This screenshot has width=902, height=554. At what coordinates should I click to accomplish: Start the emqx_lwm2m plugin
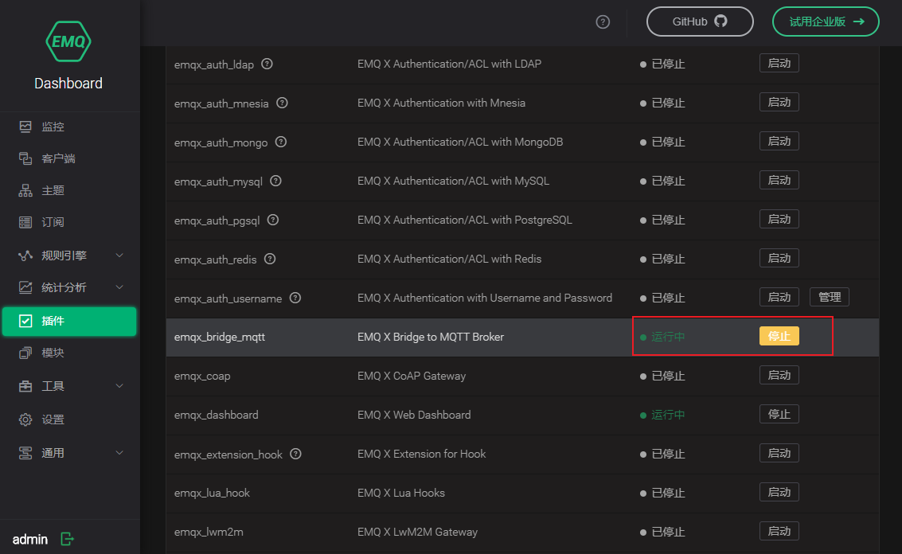(779, 531)
